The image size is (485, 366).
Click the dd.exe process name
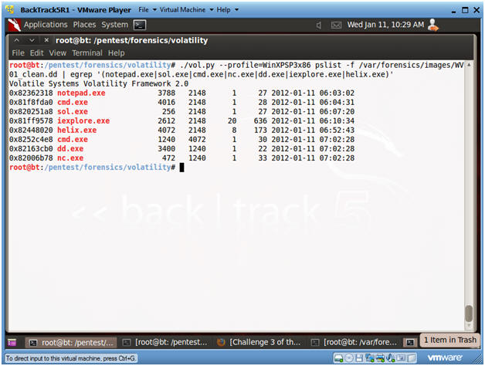pos(70,149)
